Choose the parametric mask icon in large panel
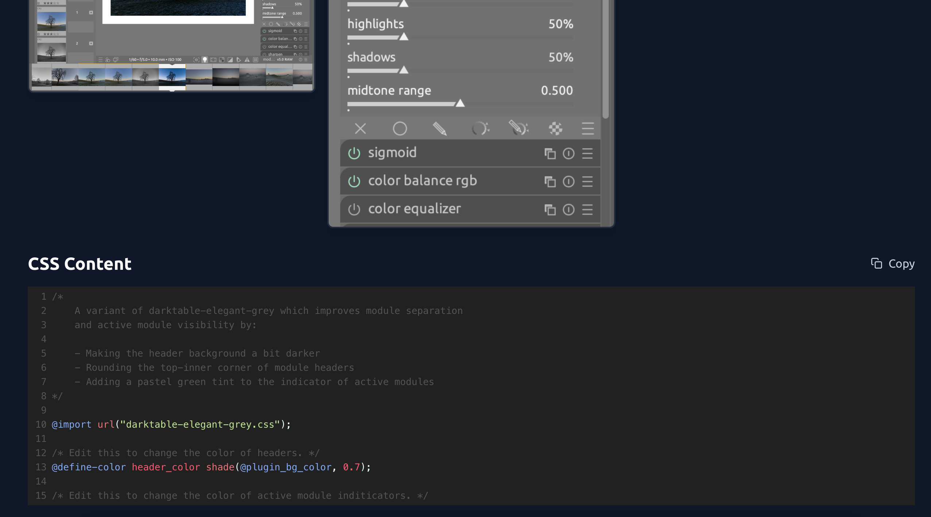Image resolution: width=931 pixels, height=517 pixels. [480, 129]
